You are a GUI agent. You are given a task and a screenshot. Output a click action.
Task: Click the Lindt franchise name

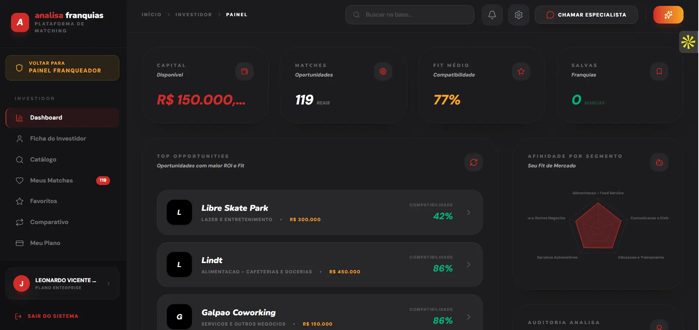[x=212, y=260]
